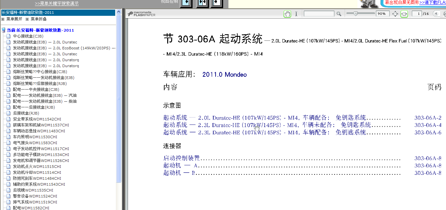Open 配电——后接线盒(RJB)

(x=34, y=107)
